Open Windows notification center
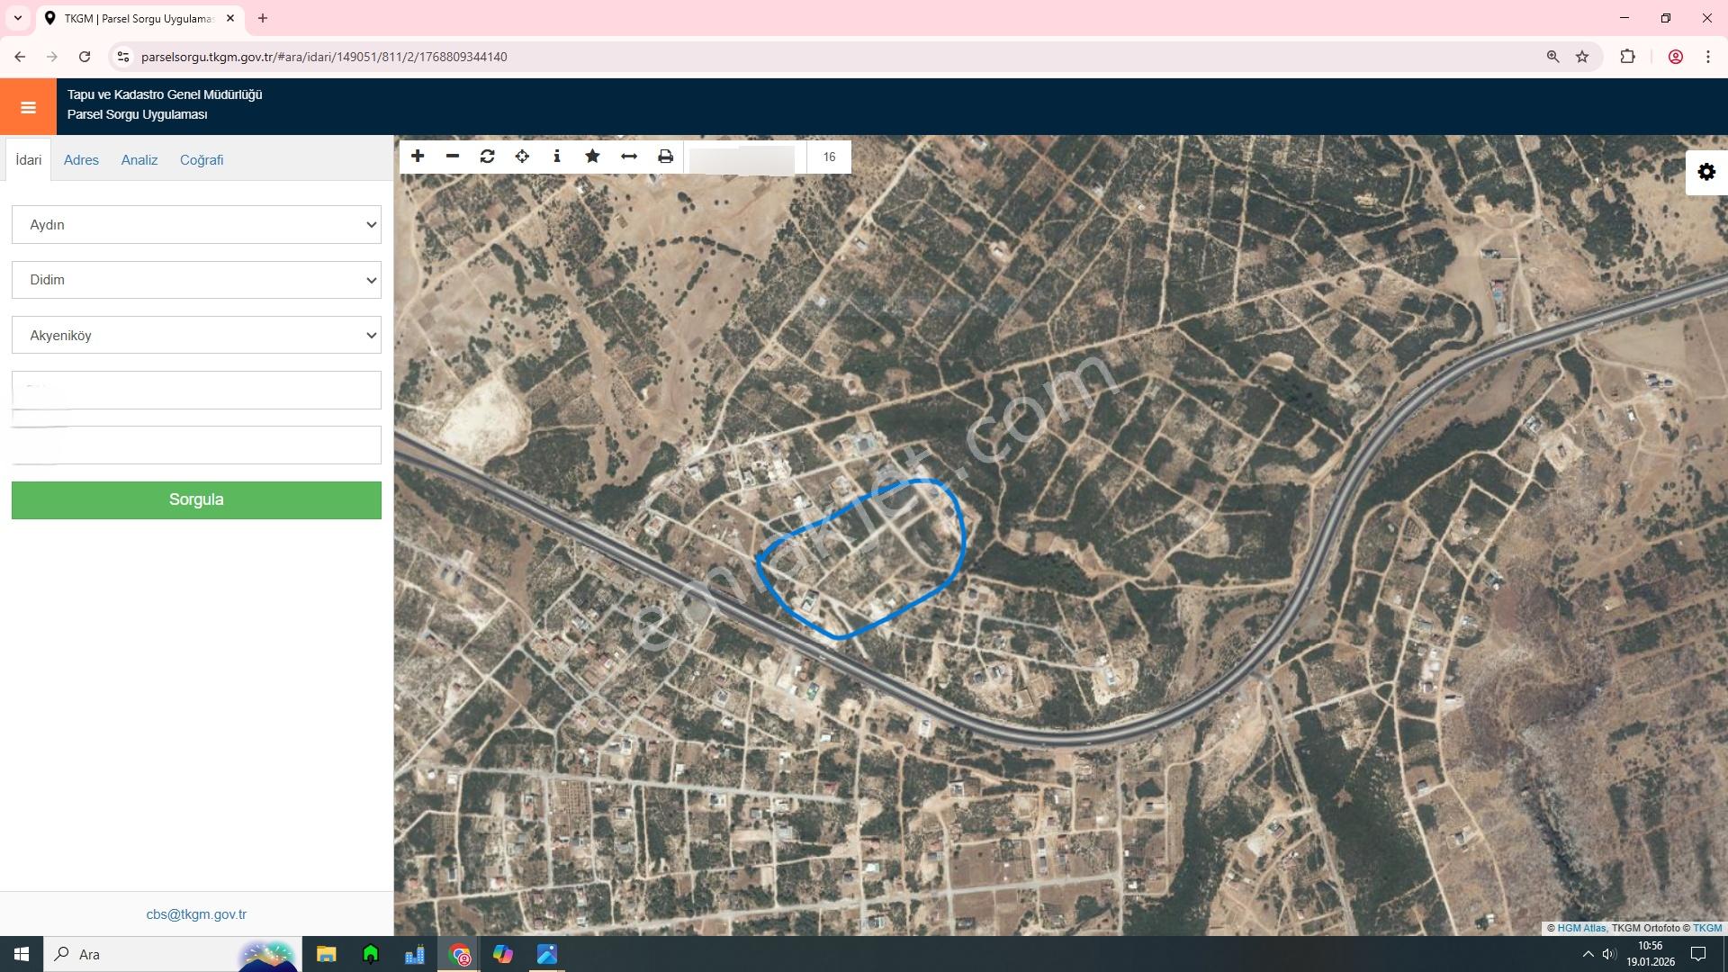This screenshot has width=1728, height=972. [1698, 954]
